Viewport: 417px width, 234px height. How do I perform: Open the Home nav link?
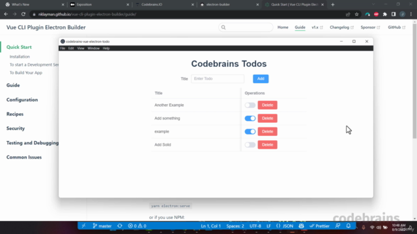[x=283, y=27]
